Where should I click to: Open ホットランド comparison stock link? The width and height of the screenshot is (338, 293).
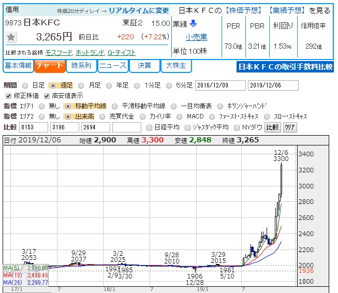coord(90,53)
